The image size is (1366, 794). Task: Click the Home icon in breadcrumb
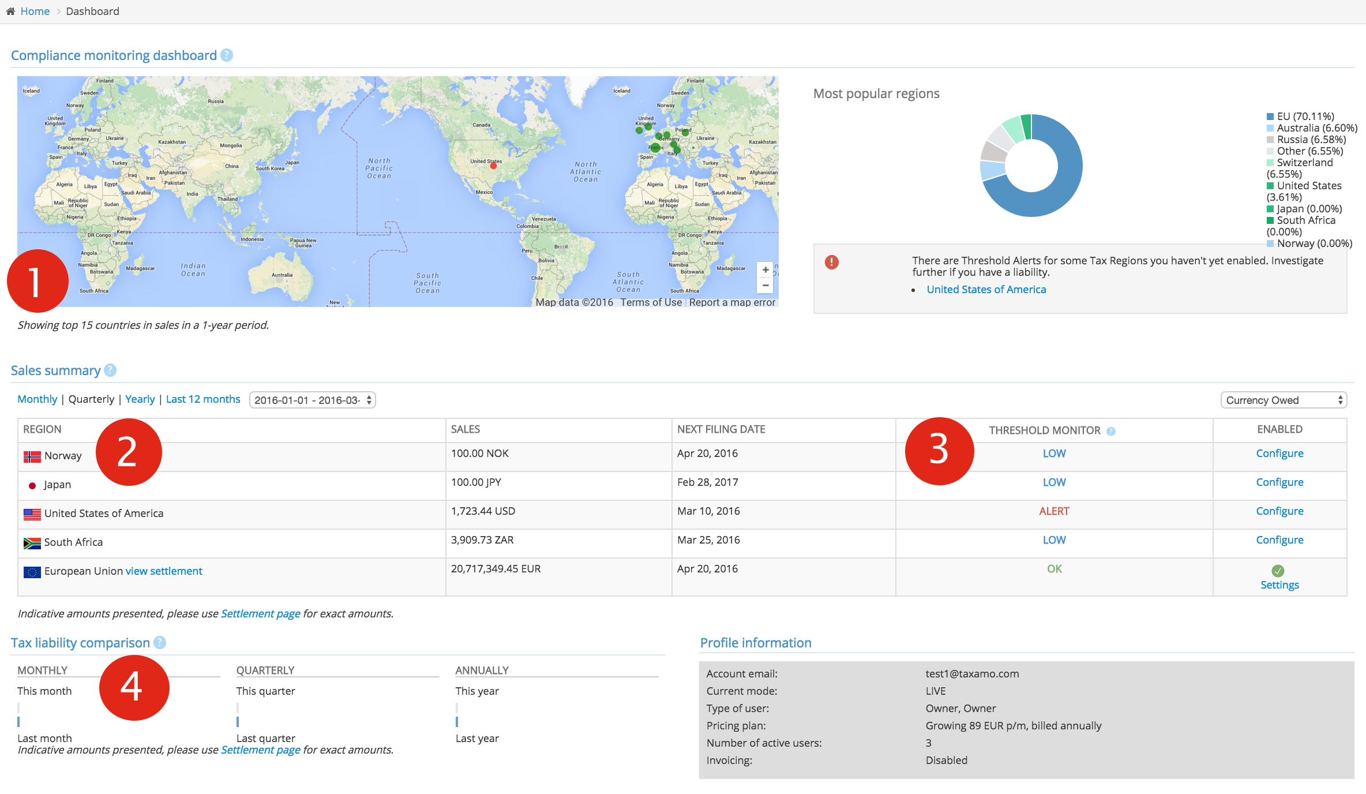pyautogui.click(x=10, y=12)
